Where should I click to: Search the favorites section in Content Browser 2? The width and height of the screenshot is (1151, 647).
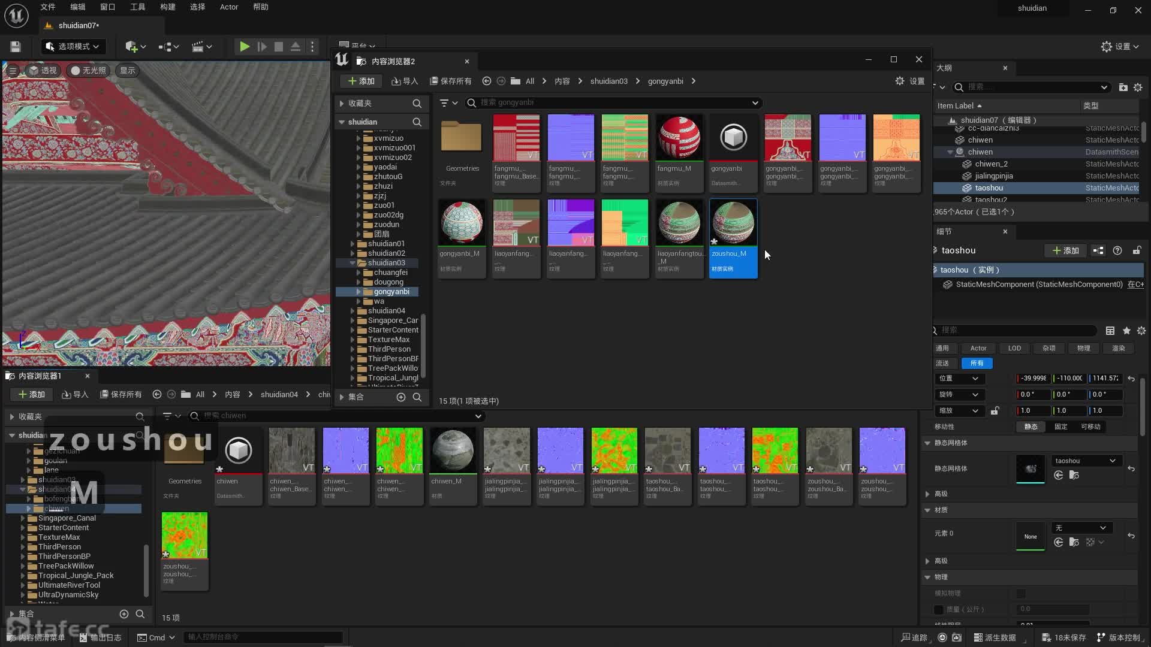pos(417,104)
